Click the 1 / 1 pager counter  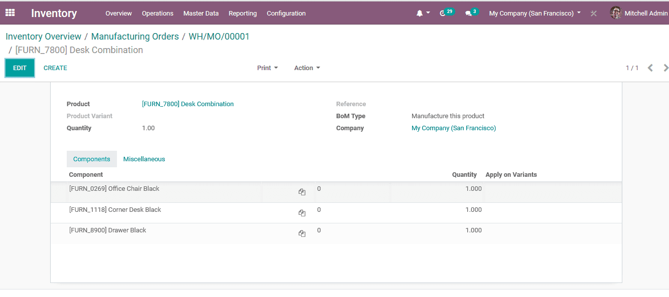[x=632, y=68]
